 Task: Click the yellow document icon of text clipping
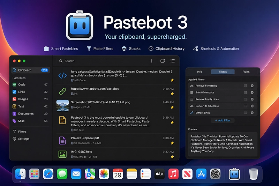tap(62, 120)
